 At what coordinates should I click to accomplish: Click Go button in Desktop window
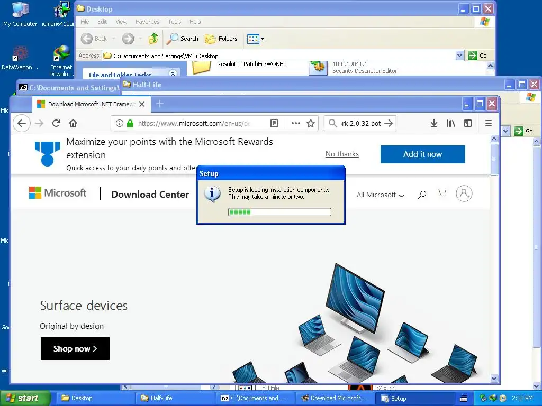[478, 56]
